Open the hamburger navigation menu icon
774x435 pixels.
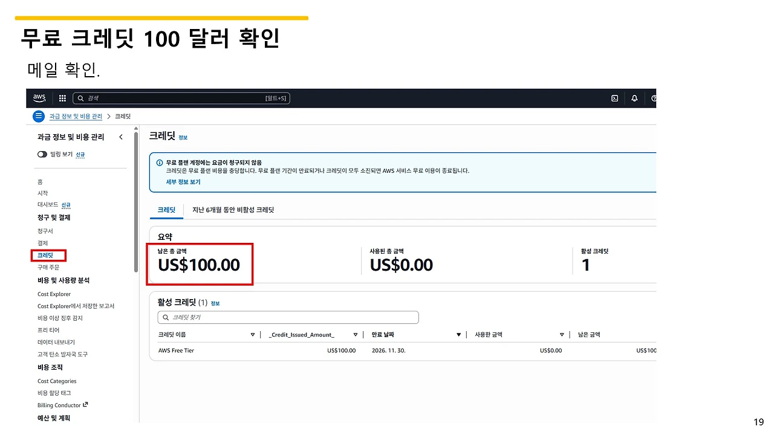tap(38, 116)
